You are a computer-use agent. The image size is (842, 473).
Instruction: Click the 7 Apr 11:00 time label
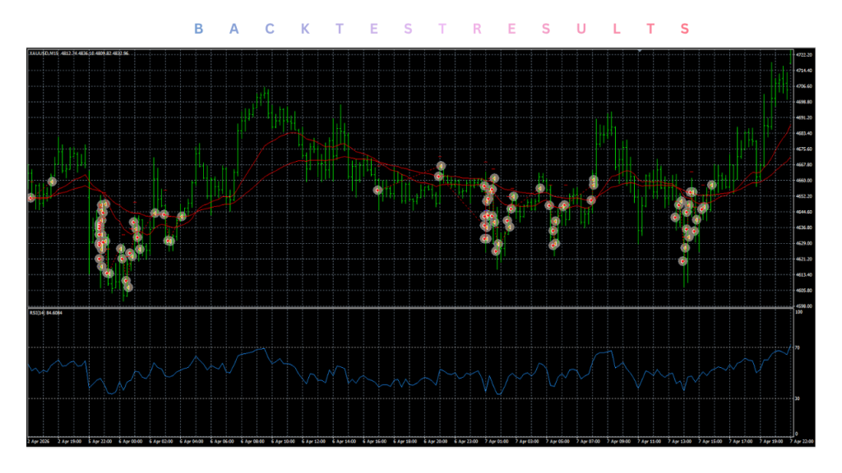[x=650, y=441]
